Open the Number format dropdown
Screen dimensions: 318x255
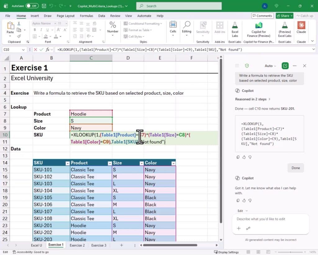112,29
